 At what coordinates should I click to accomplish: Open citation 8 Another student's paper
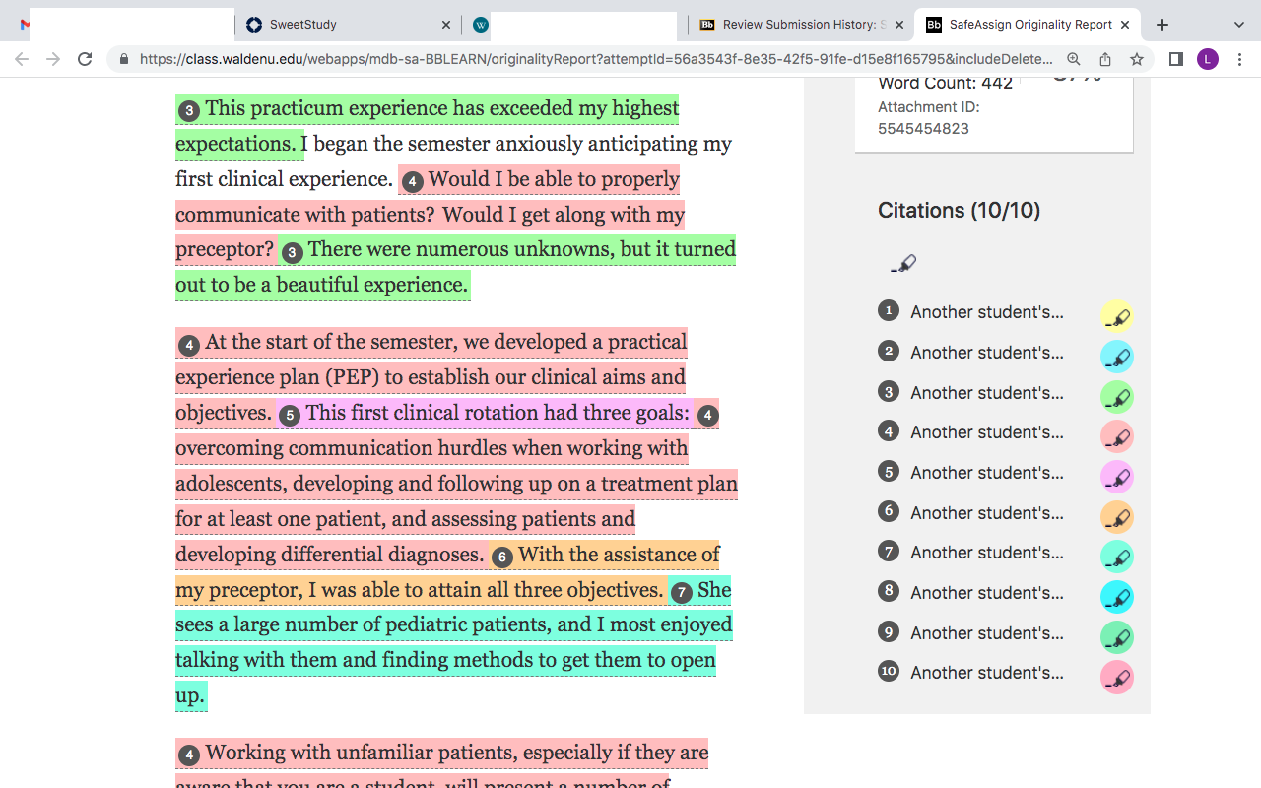point(987,593)
